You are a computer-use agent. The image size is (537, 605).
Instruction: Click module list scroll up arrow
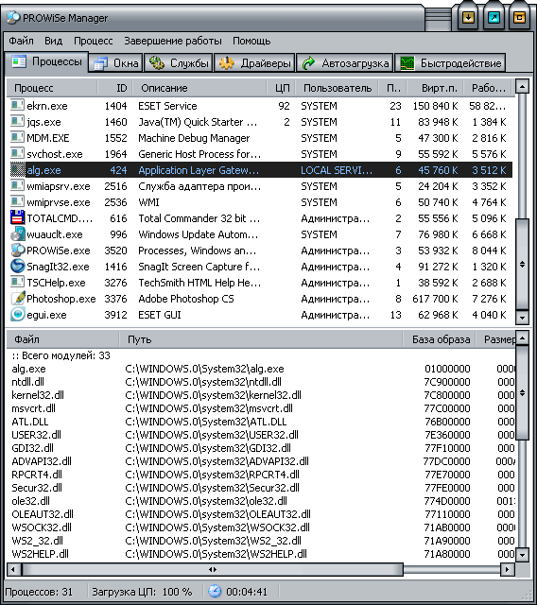click(522, 338)
